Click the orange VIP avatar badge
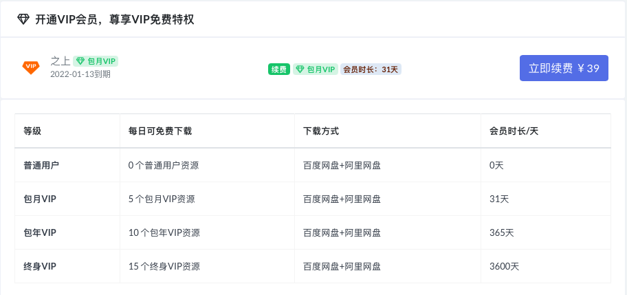The image size is (627, 295). pos(31,66)
